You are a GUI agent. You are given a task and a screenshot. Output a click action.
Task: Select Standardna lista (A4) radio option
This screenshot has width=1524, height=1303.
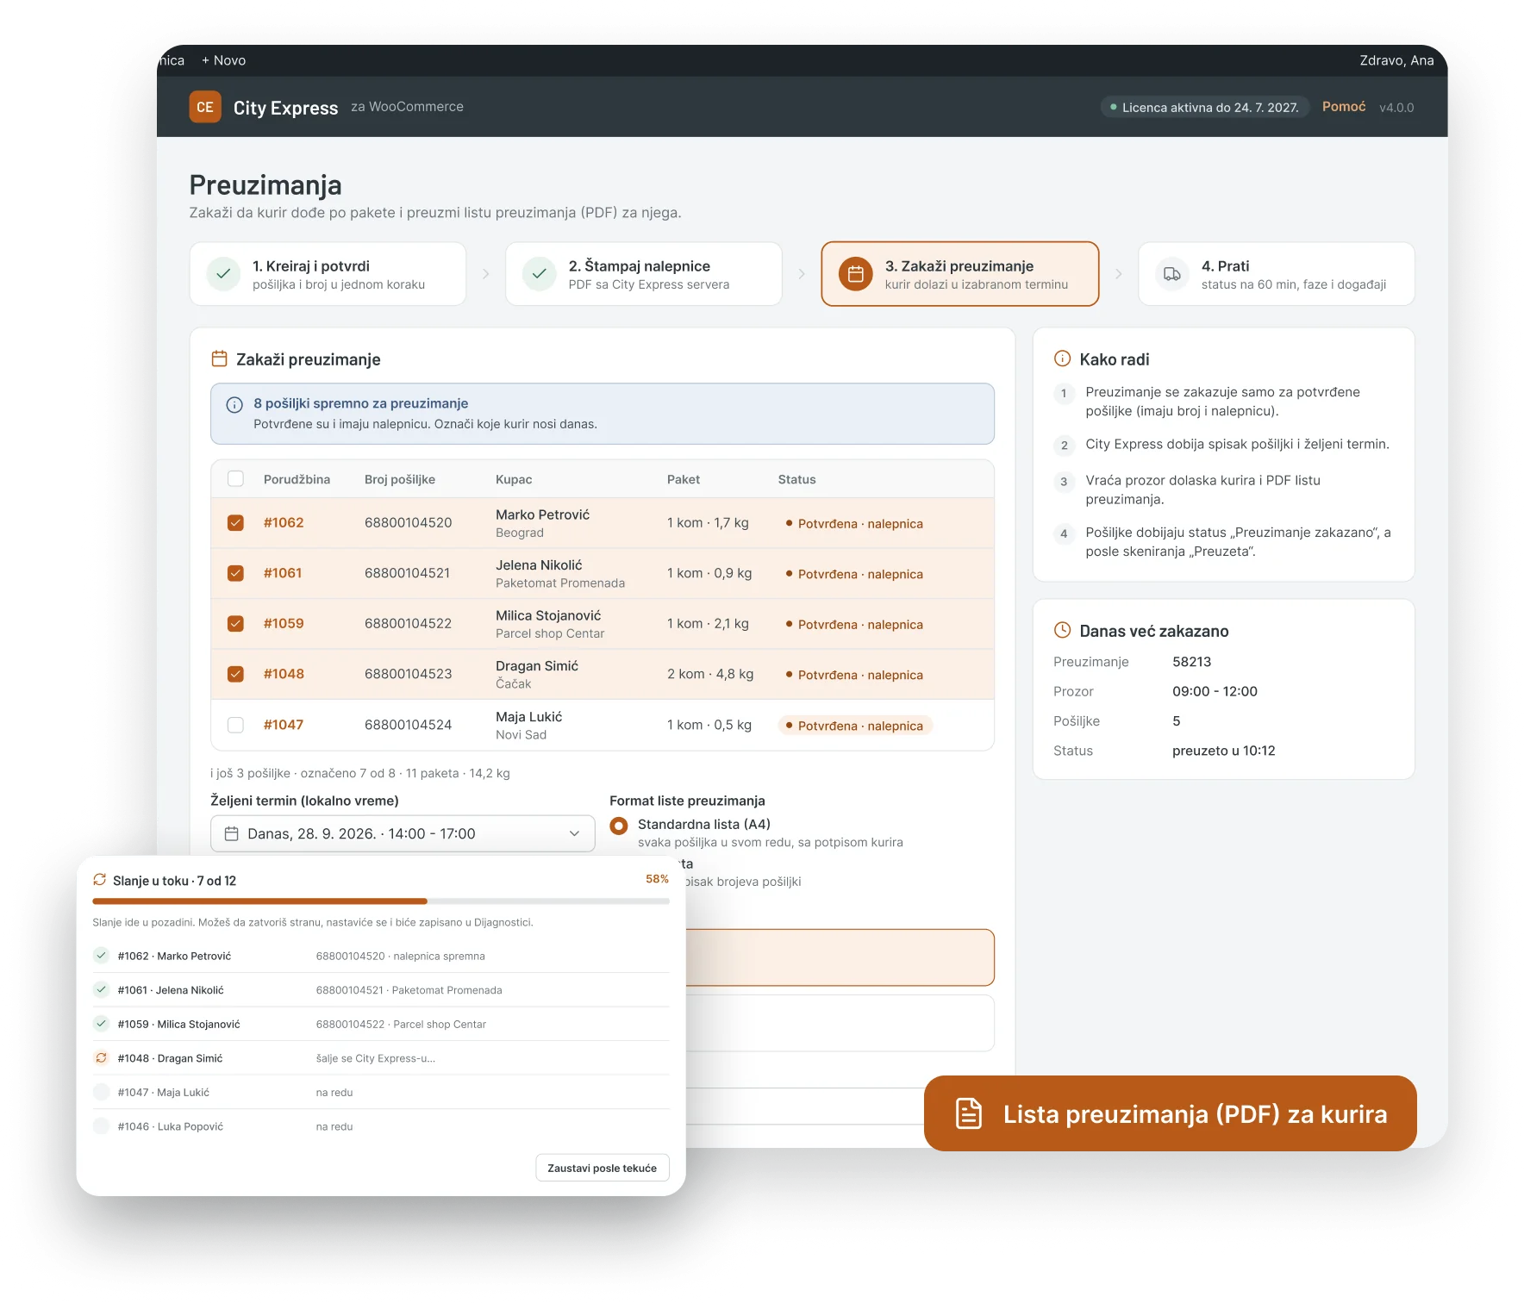click(619, 826)
